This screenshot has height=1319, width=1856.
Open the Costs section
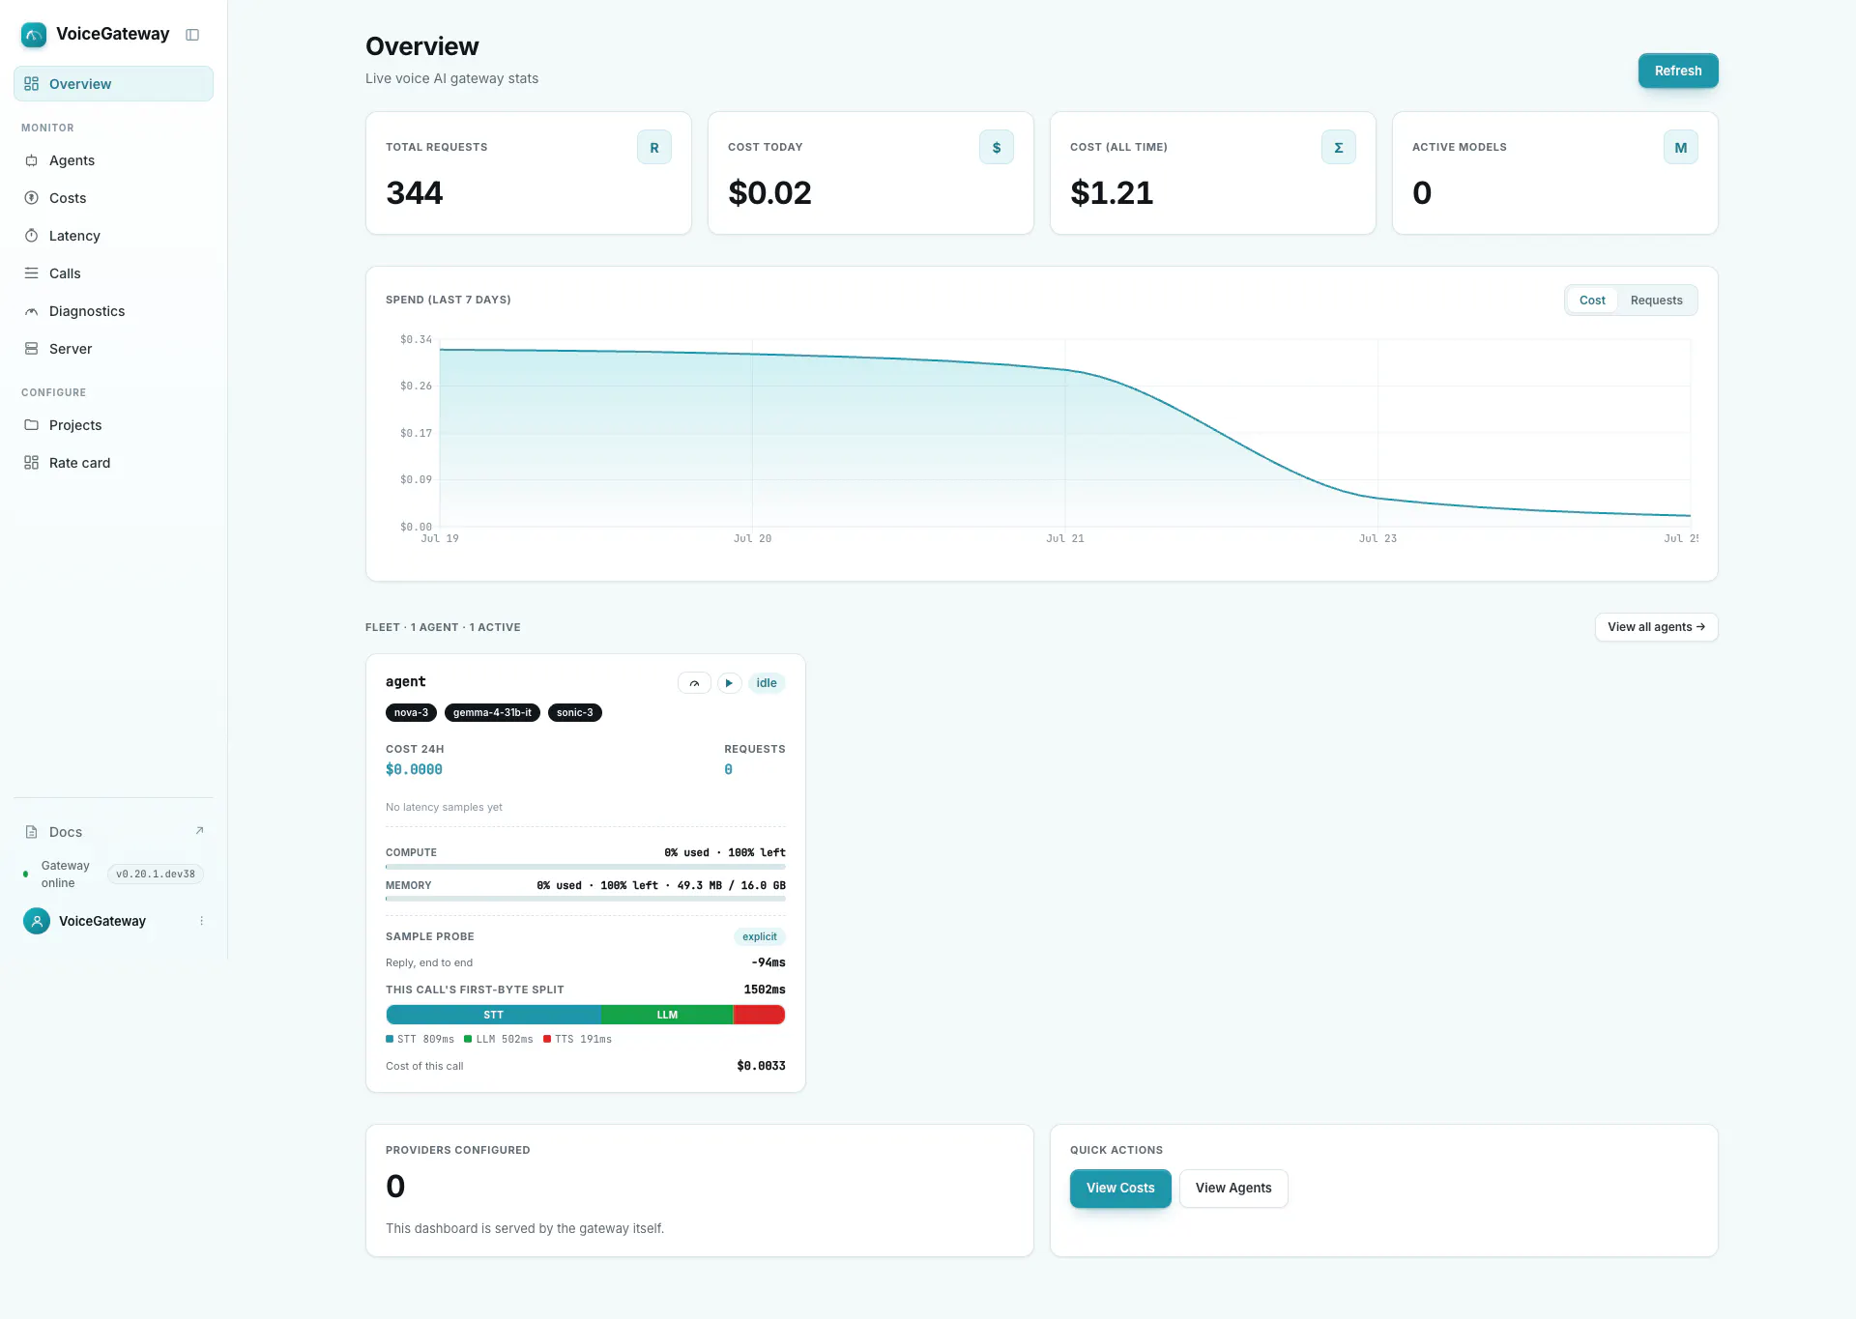pos(113,198)
